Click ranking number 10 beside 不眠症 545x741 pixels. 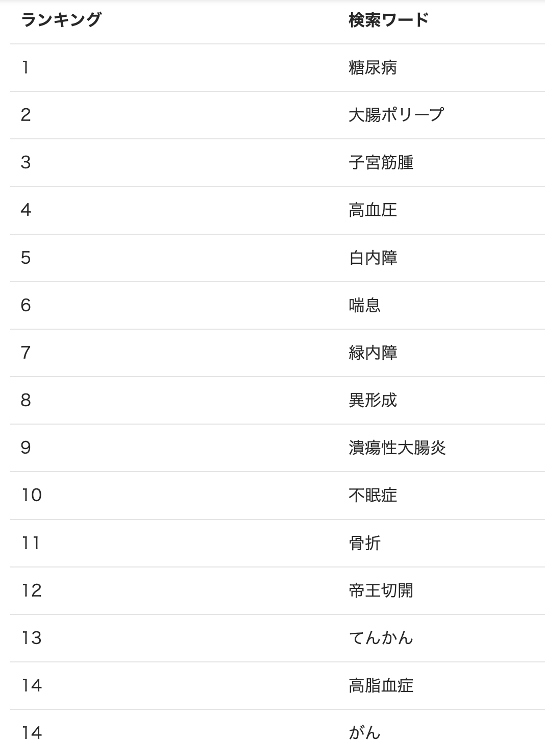point(31,495)
